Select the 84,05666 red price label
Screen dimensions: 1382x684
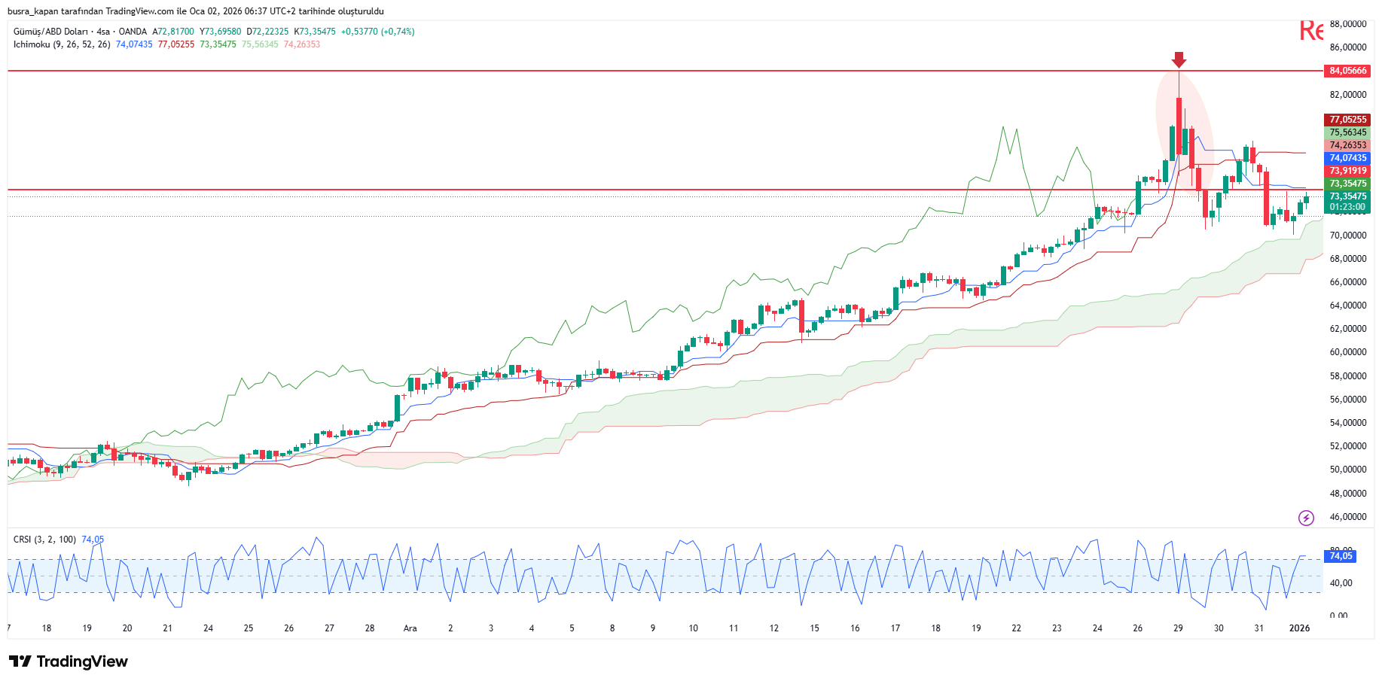(x=1347, y=71)
